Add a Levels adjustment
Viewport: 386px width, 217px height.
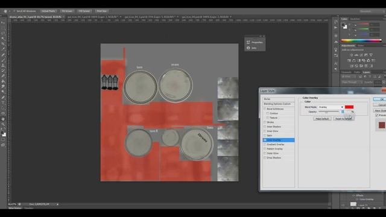(x=356, y=55)
